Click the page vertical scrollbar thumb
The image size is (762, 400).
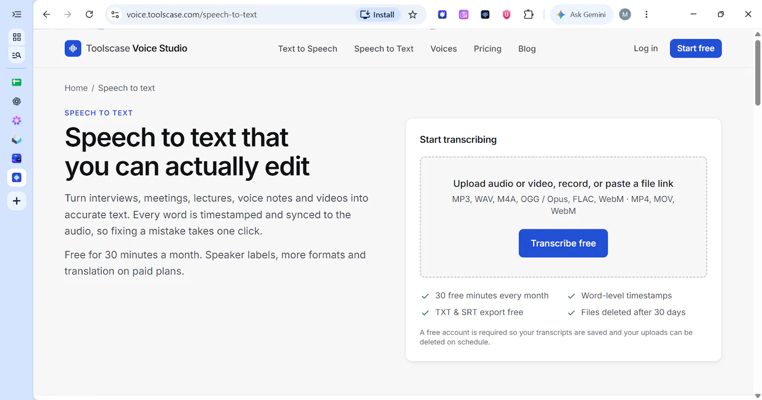point(758,72)
